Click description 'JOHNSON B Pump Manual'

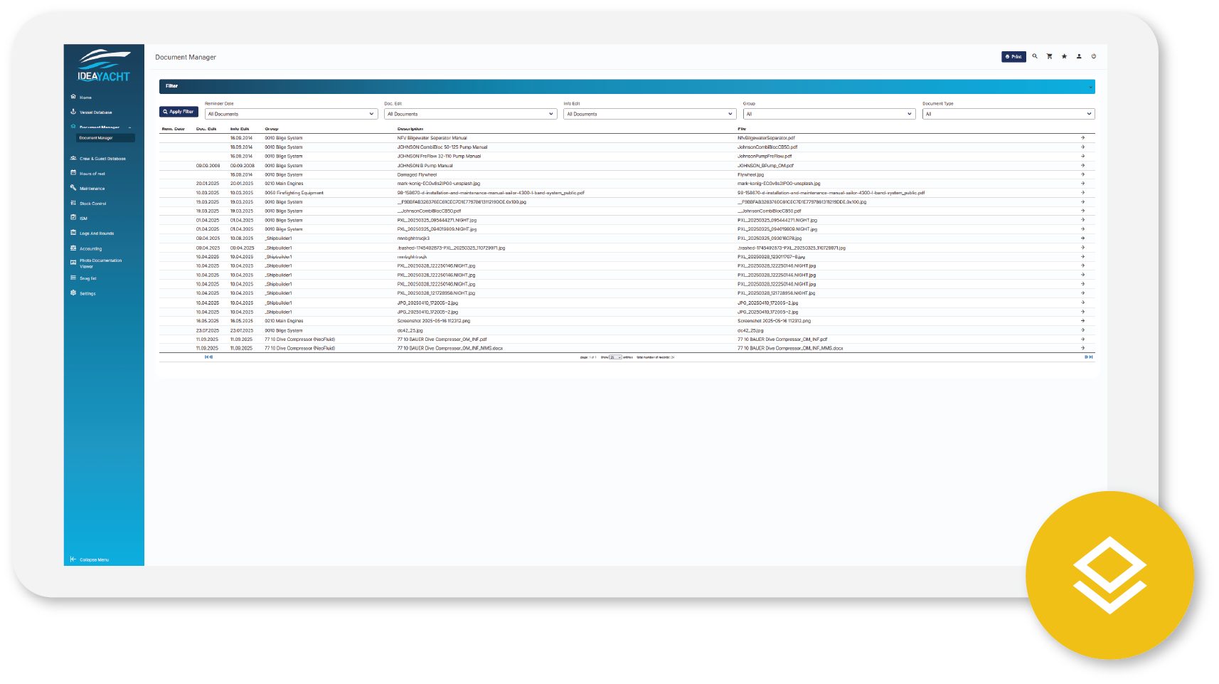coord(425,165)
